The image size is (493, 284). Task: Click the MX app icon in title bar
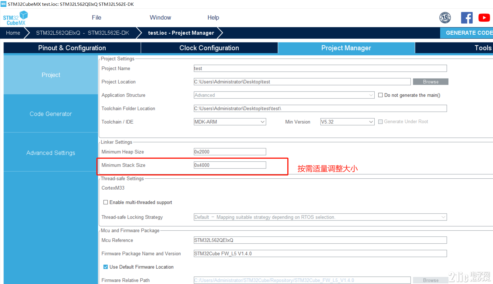(3, 4)
